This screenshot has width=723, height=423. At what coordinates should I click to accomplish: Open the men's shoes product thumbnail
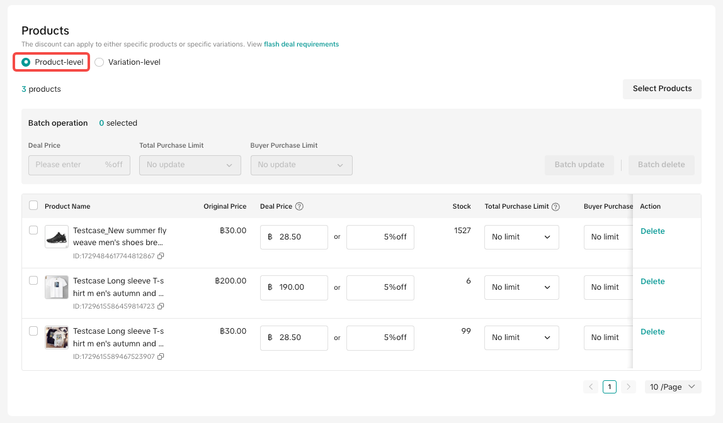57,237
